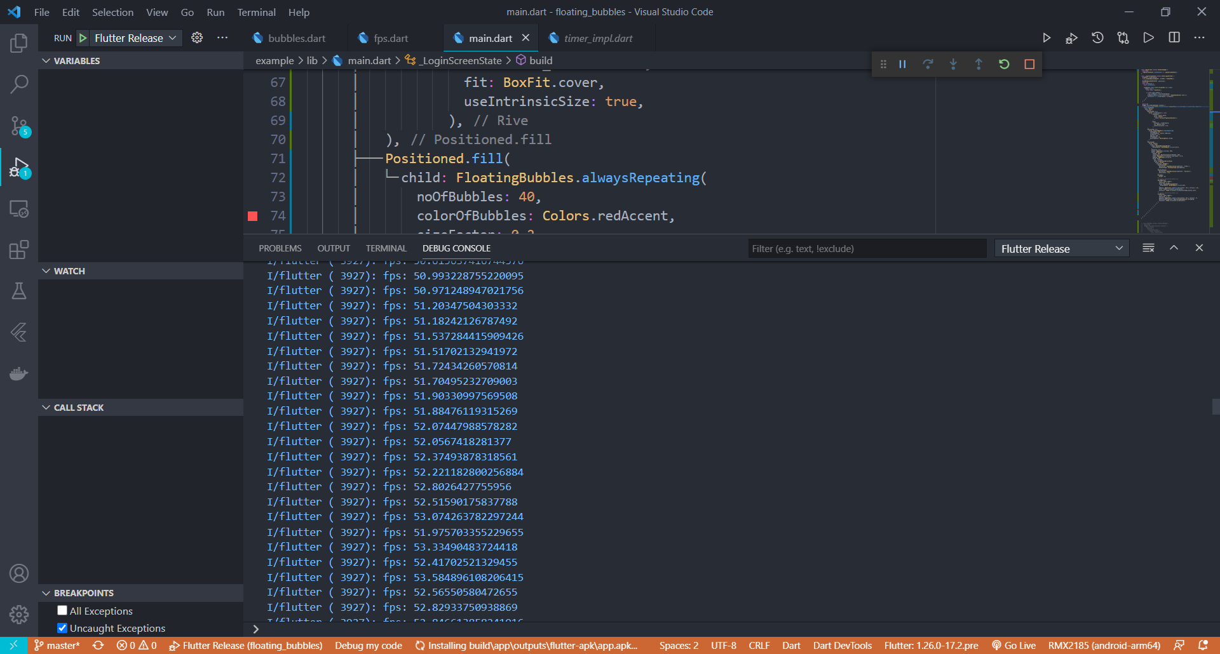Split the editor to the right

(x=1174, y=37)
